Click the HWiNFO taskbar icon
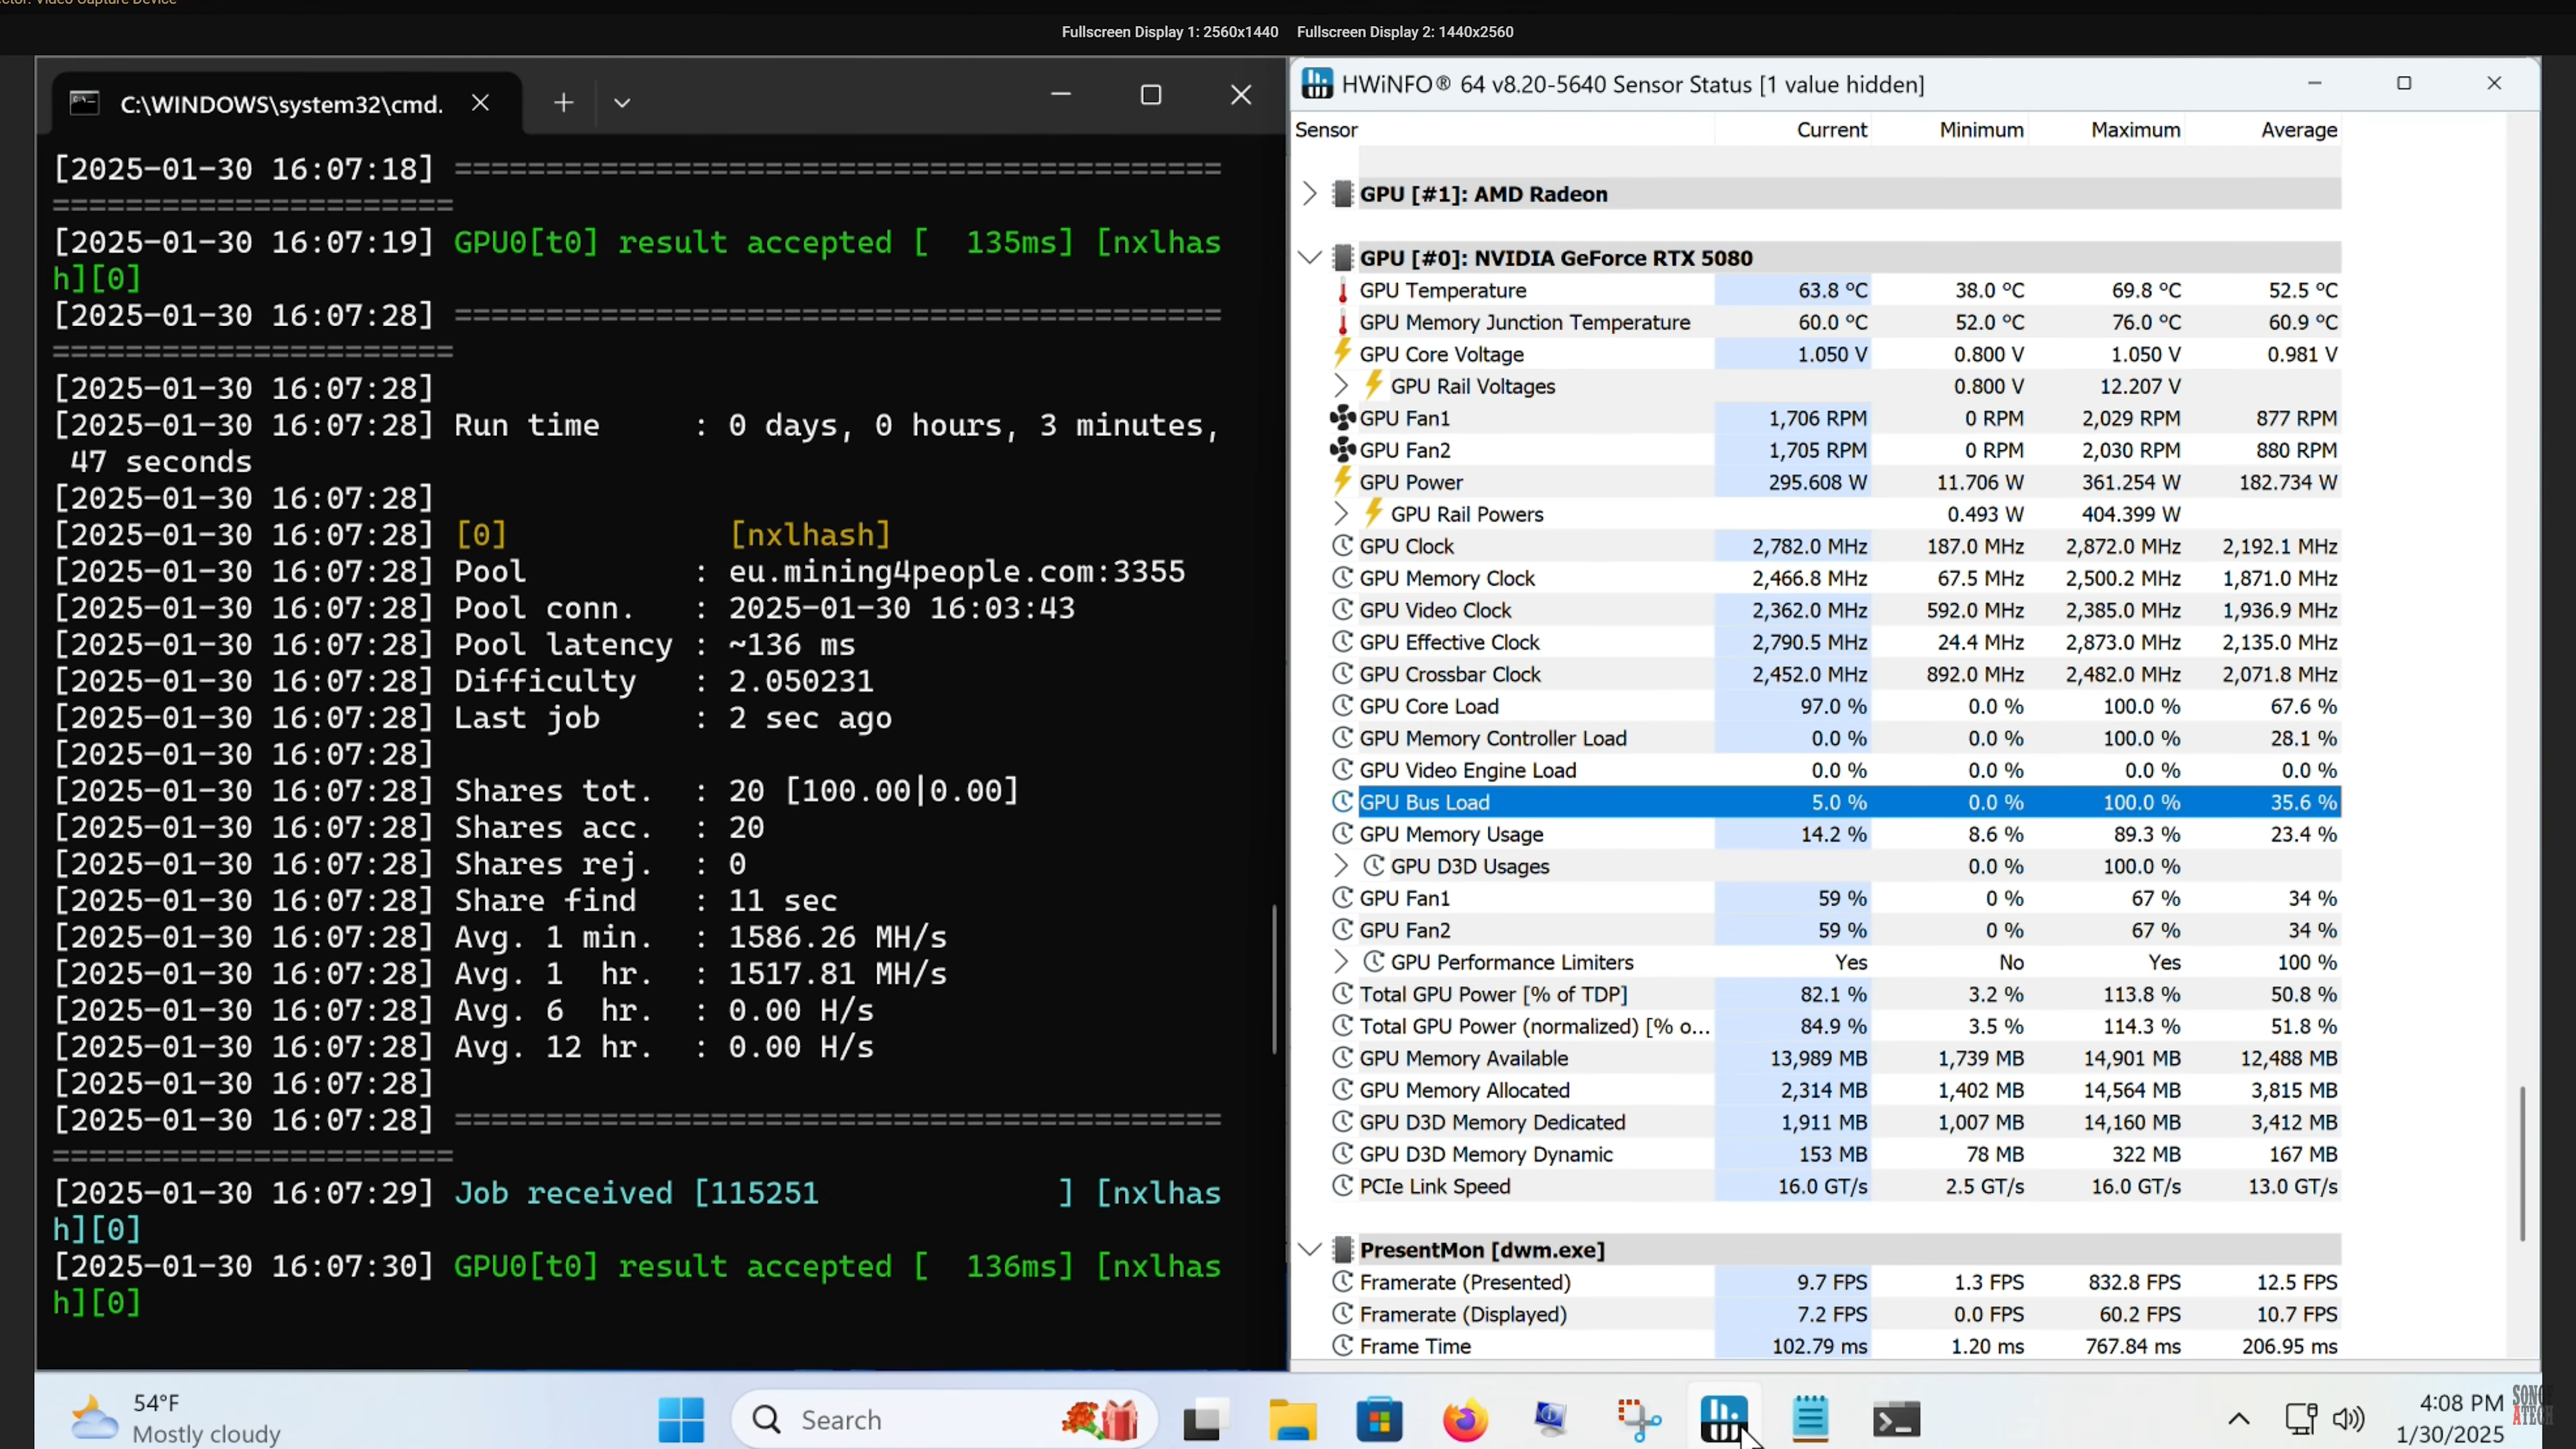Image resolution: width=2576 pixels, height=1449 pixels. [1724, 1420]
